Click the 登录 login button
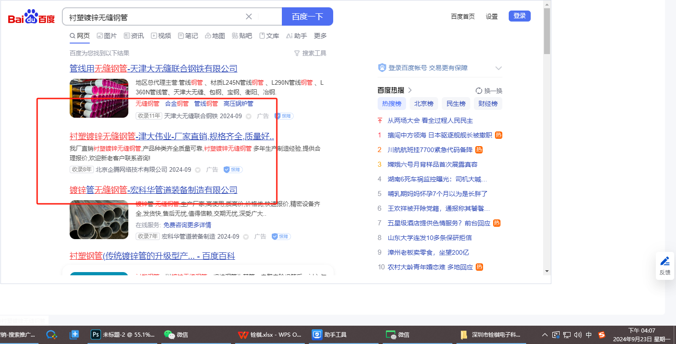The image size is (676, 344). pyautogui.click(x=519, y=16)
